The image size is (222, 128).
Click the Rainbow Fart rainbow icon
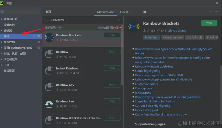tap(49, 104)
